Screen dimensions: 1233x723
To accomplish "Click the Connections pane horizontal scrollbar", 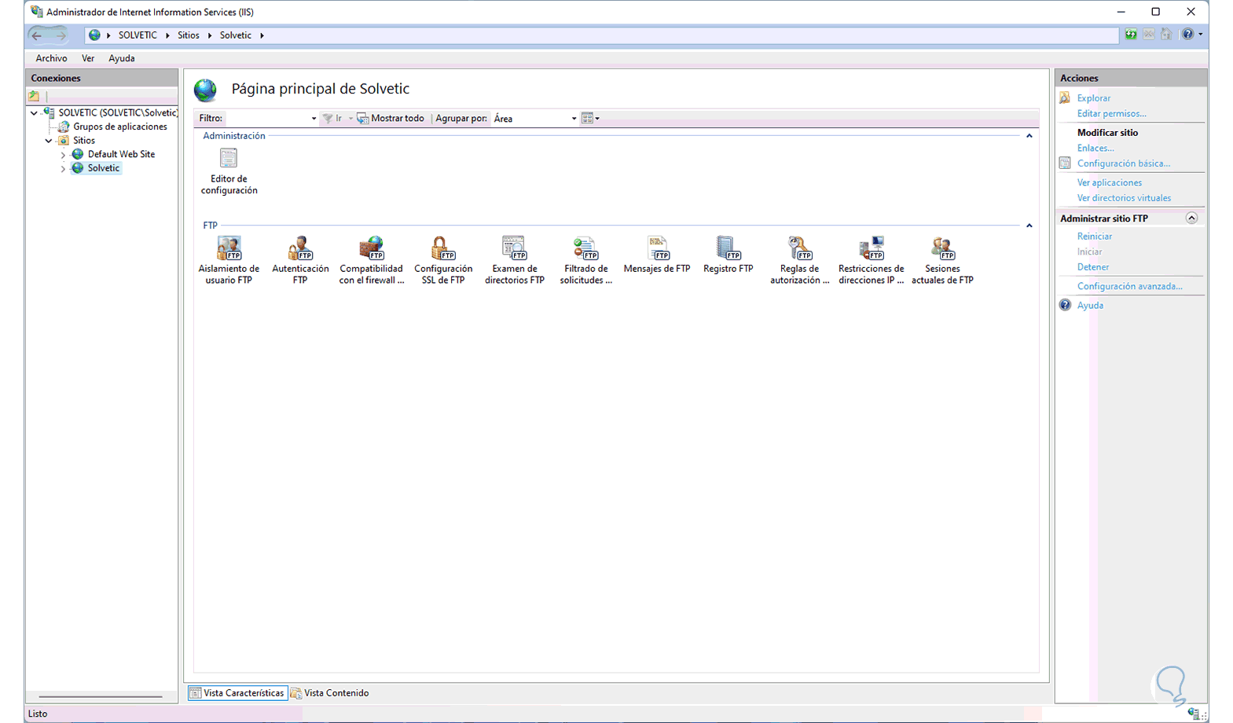I will (101, 696).
